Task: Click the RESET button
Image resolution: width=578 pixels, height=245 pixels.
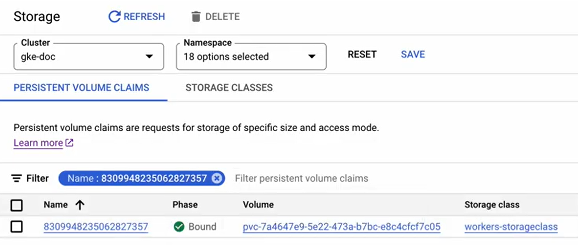Action: tap(362, 54)
